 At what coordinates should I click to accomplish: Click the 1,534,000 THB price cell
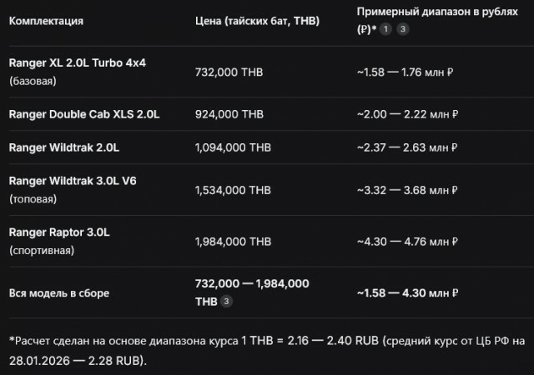(x=232, y=191)
